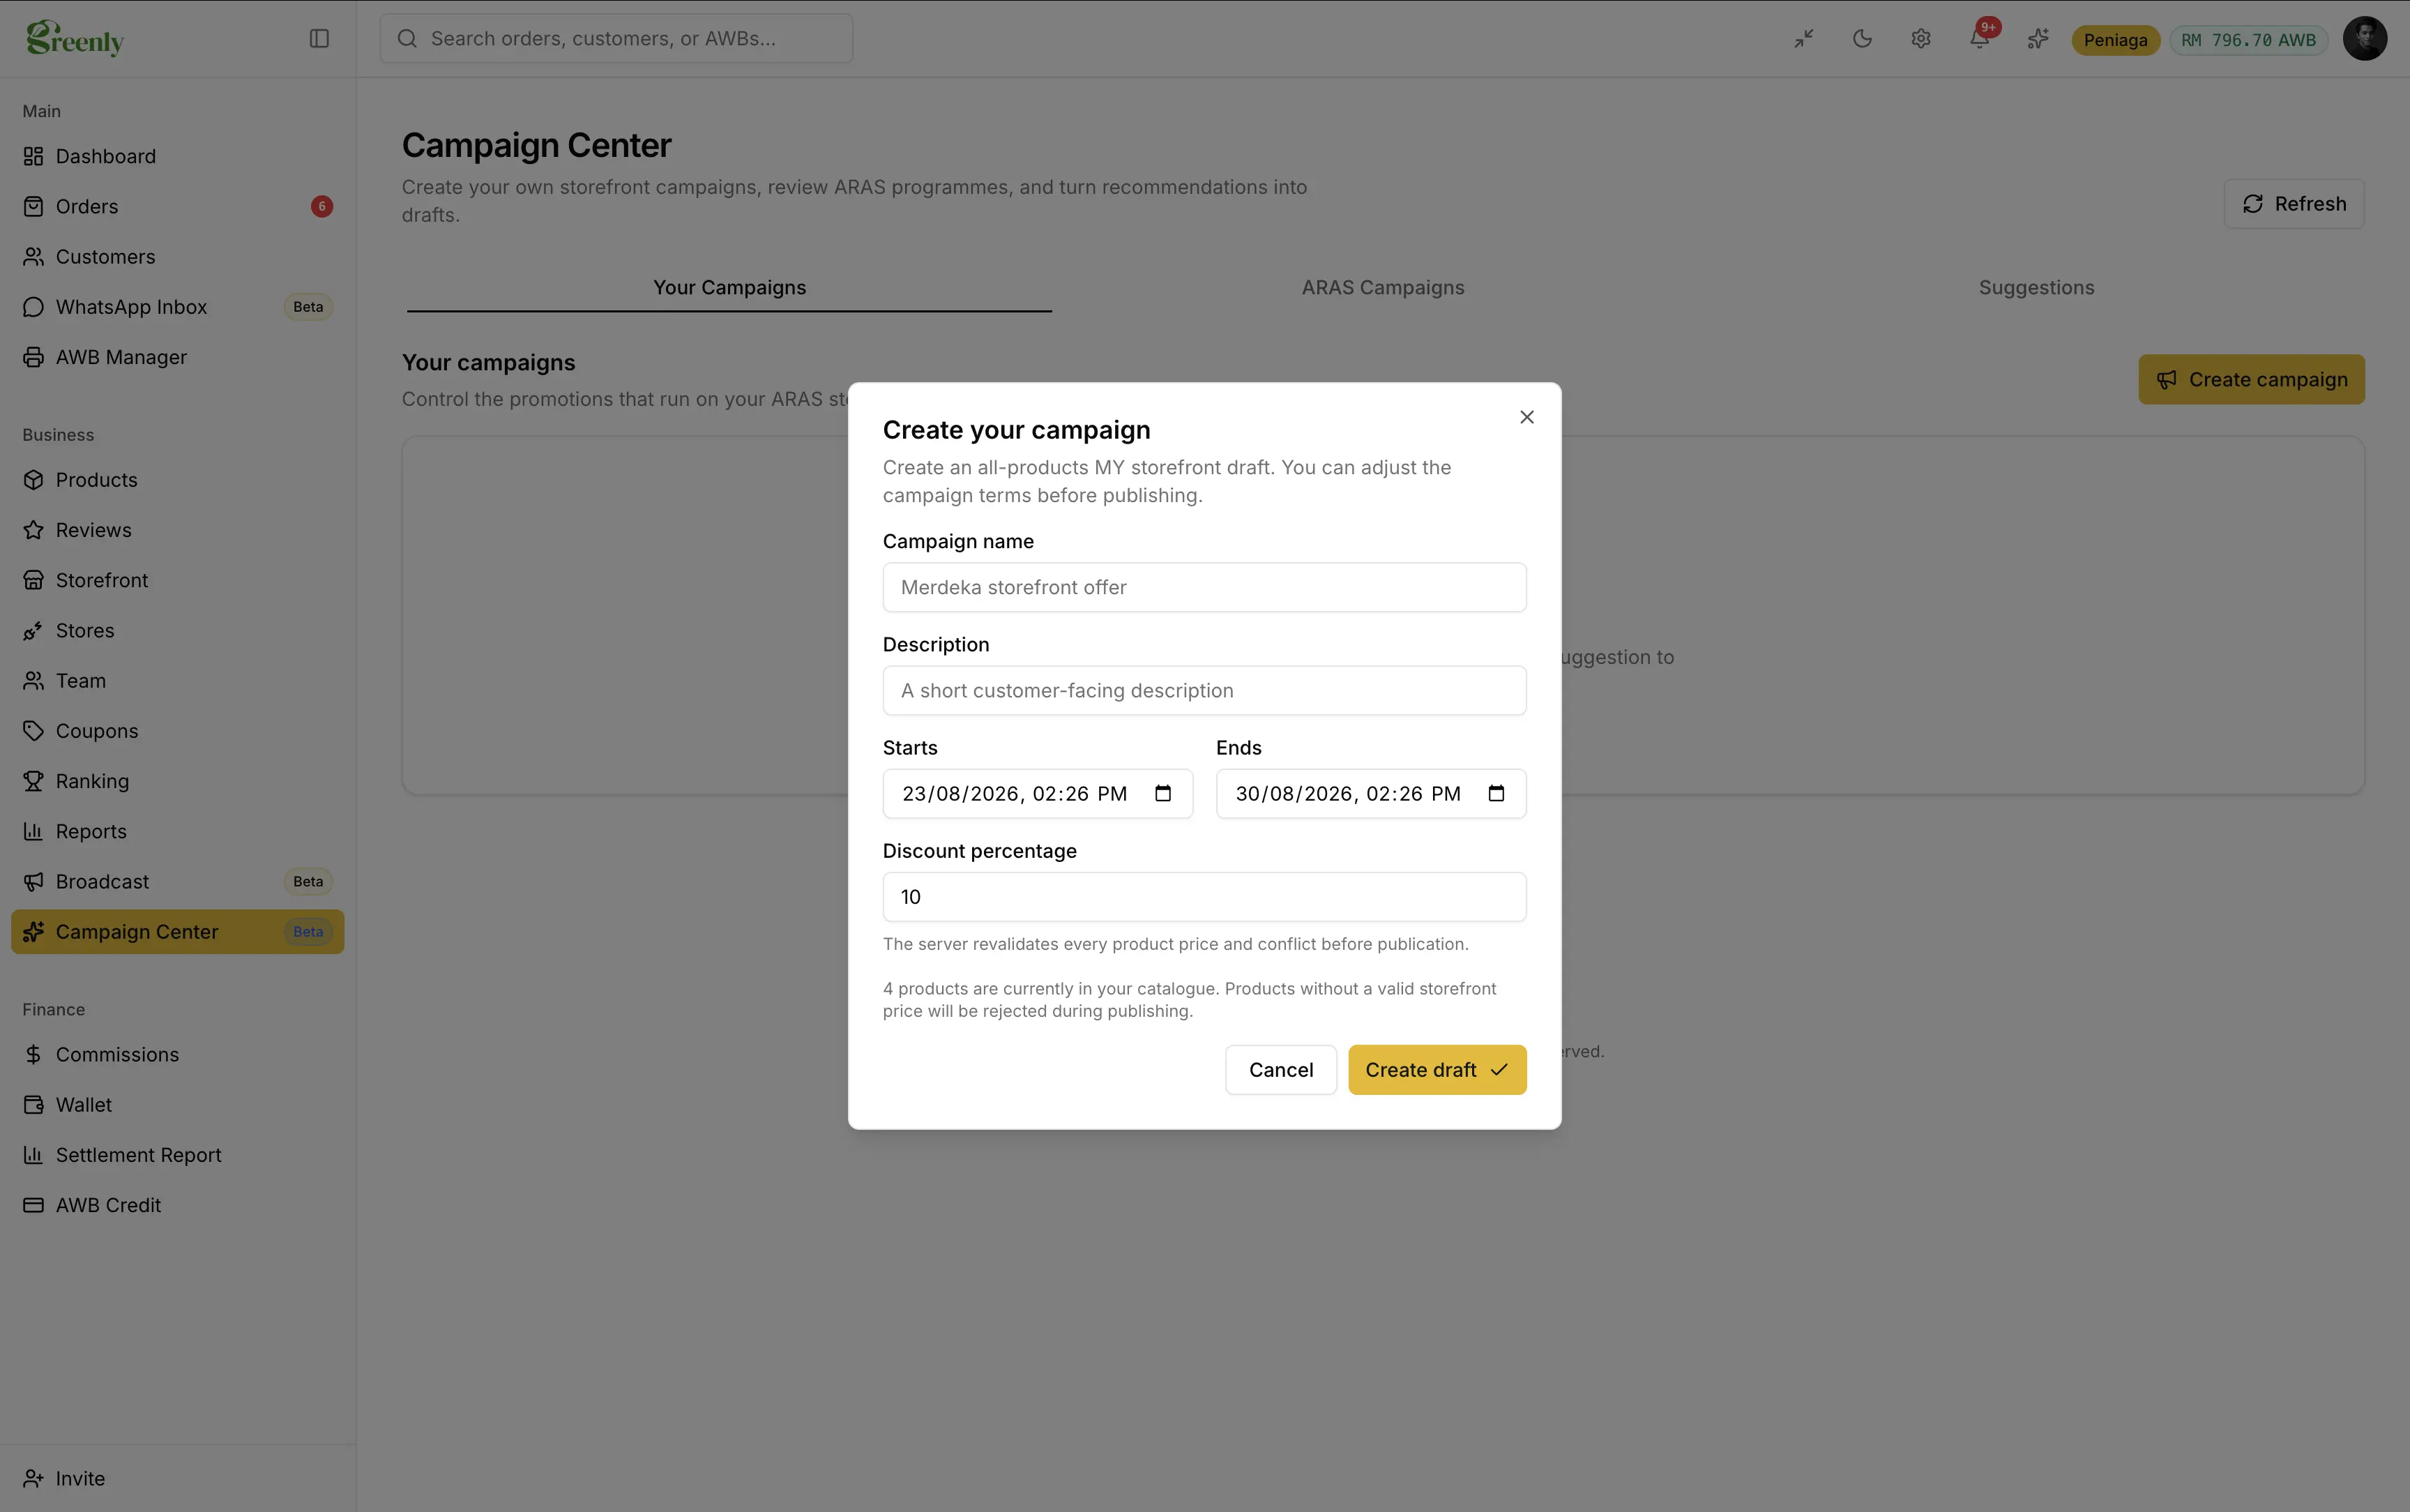Click the Ends date-time field
Viewport: 2410px width, 1512px height.
tap(1370, 794)
